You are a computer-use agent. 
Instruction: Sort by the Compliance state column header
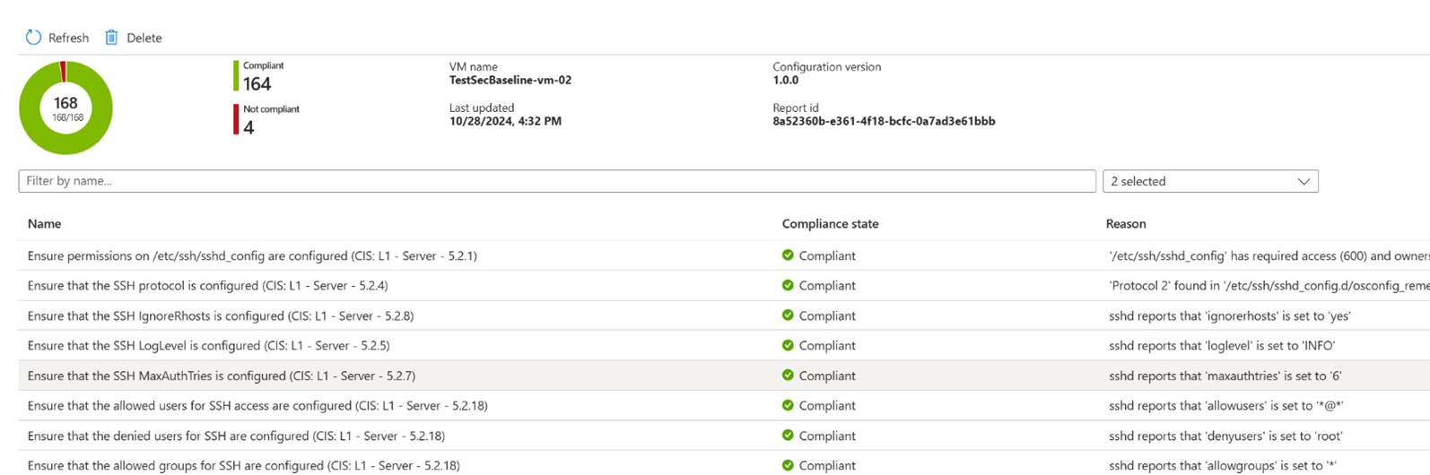click(830, 224)
